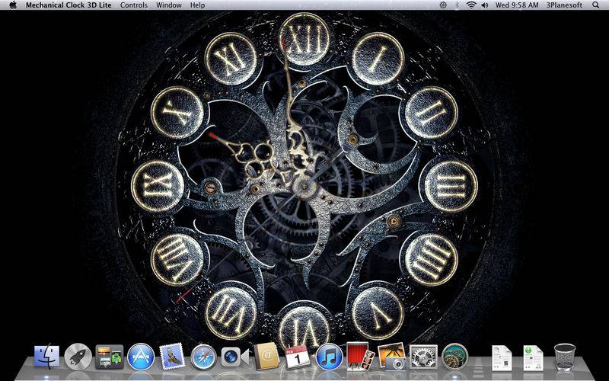Image resolution: width=609 pixels, height=381 pixels.
Task: Launch Launchpad rocket icon in Dock
Action: pos(78,356)
